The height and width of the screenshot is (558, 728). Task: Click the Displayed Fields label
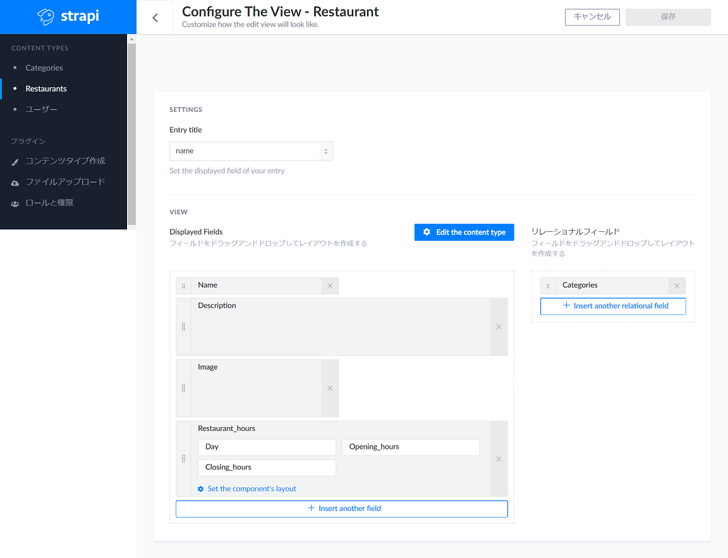pos(196,232)
